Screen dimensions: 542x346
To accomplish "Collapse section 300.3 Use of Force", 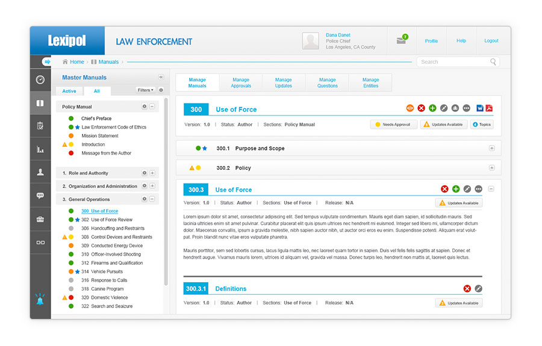I will (x=491, y=189).
